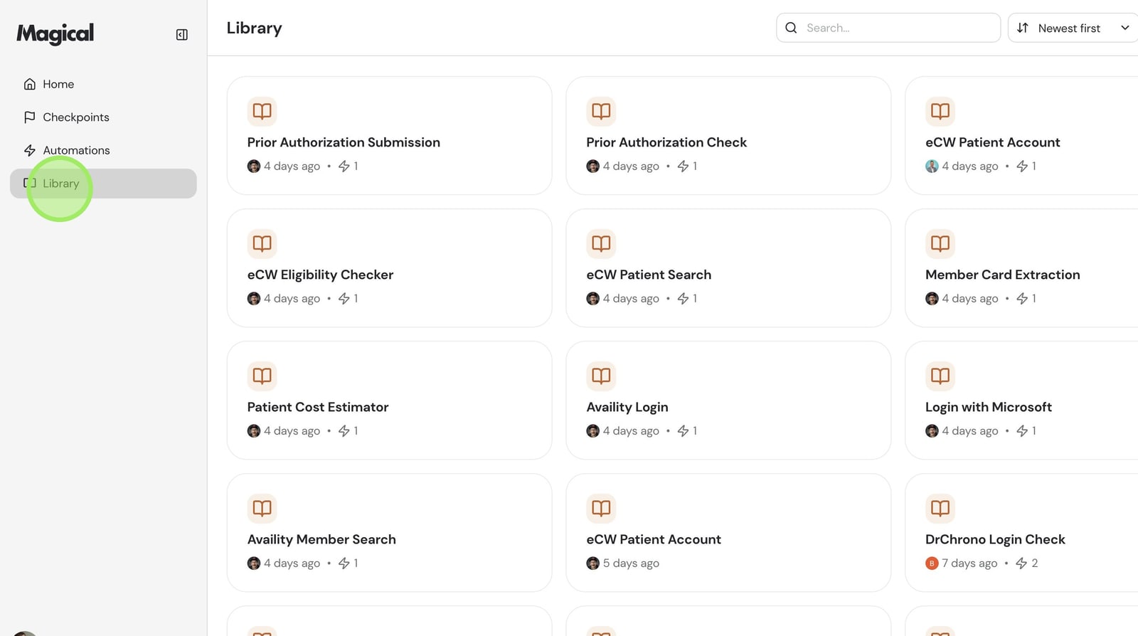Viewport: 1138px width, 636px height.
Task: Click book icon on eCW Eligibility Checker
Action: [x=262, y=243]
